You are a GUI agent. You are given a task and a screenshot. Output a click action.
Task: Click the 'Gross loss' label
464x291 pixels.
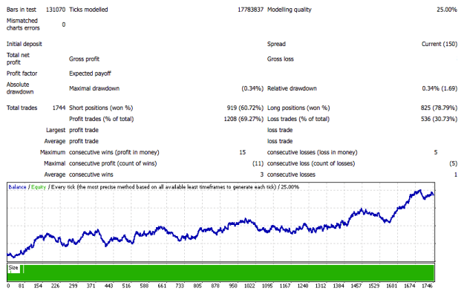point(281,59)
